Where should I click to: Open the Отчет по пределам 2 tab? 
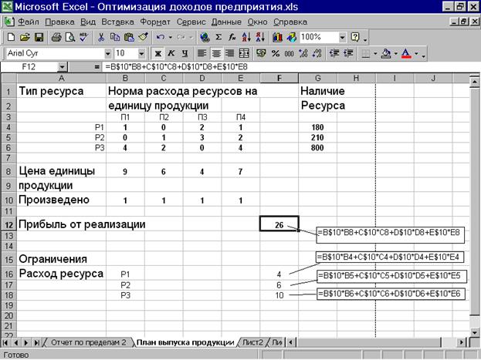(89, 341)
